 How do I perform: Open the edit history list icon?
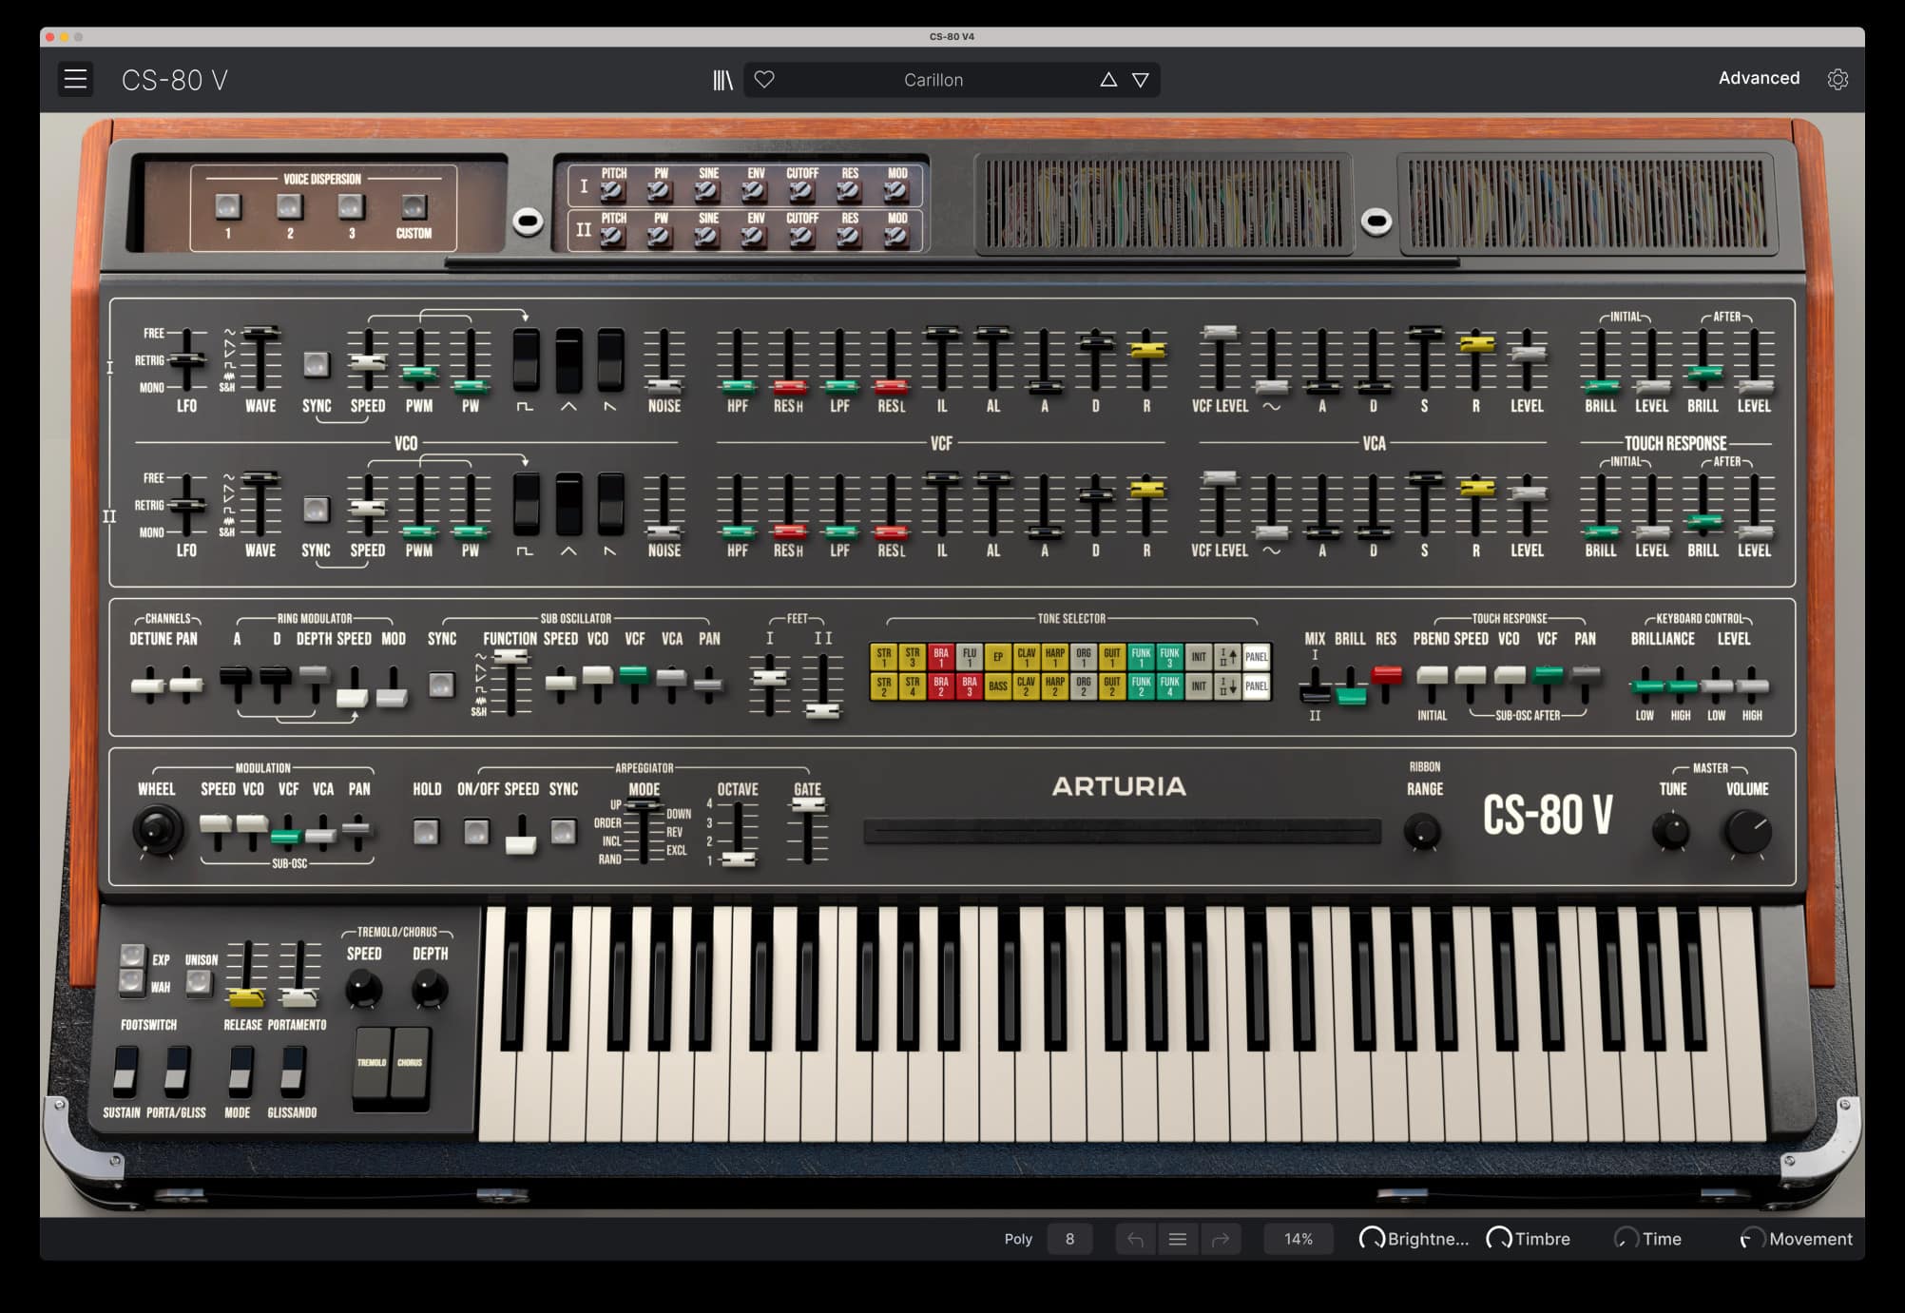(x=1178, y=1239)
